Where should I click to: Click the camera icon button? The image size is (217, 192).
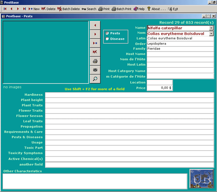click(95, 70)
